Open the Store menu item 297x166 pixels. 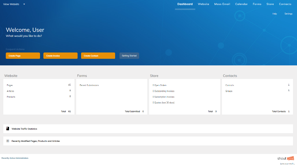coord(270,4)
